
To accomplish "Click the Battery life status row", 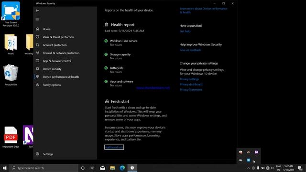I will (x=114, y=70).
